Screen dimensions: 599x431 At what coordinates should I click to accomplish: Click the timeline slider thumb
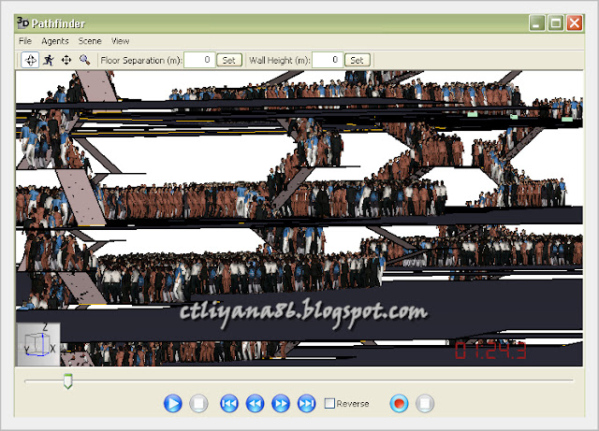pos(68,381)
